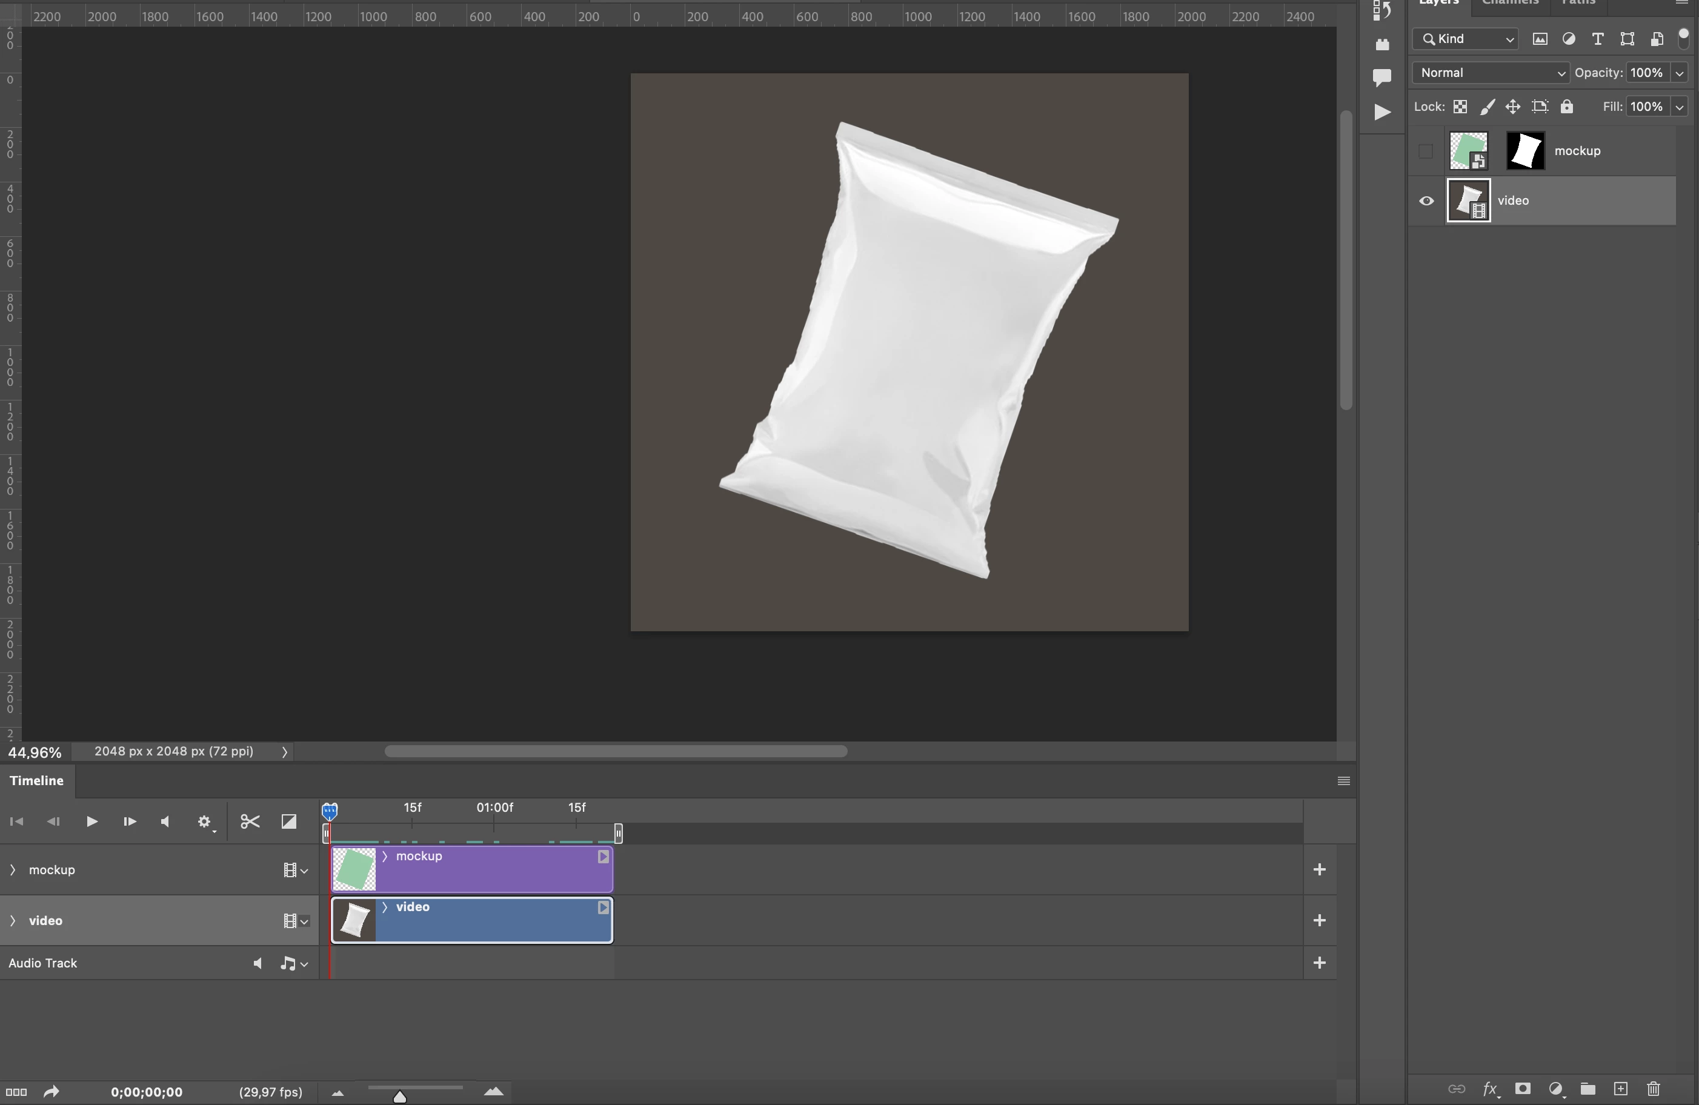
Task: Click the render video arrow icon
Action: coord(51,1092)
